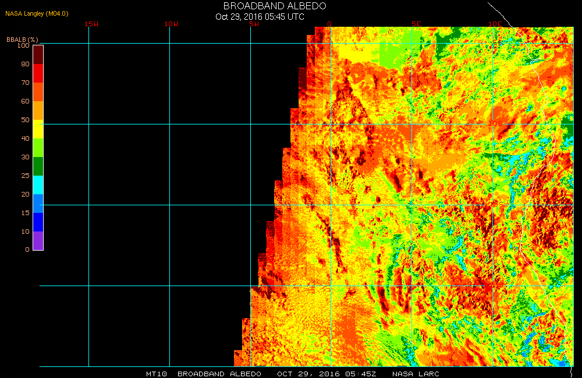Select the dark green 25-30 legend swatch

coord(38,166)
